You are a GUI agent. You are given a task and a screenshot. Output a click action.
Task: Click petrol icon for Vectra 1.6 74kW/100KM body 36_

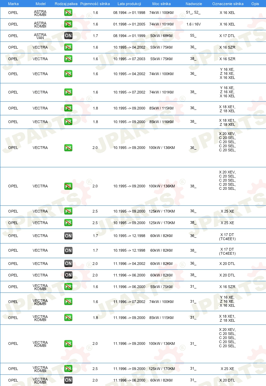(68, 74)
